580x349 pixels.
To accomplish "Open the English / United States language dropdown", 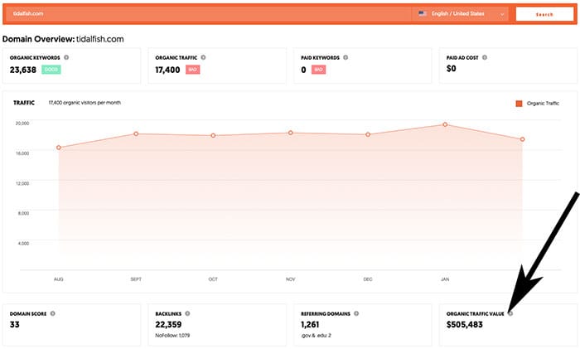I will point(460,14).
